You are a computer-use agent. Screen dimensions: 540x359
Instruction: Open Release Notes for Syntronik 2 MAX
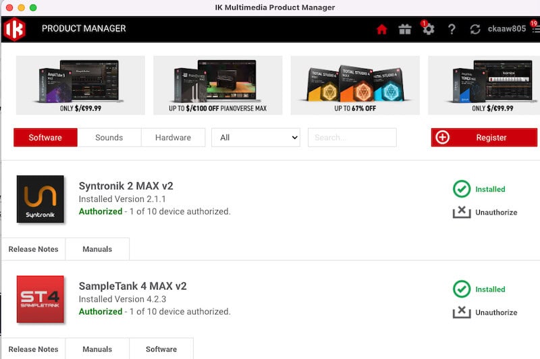pos(33,249)
